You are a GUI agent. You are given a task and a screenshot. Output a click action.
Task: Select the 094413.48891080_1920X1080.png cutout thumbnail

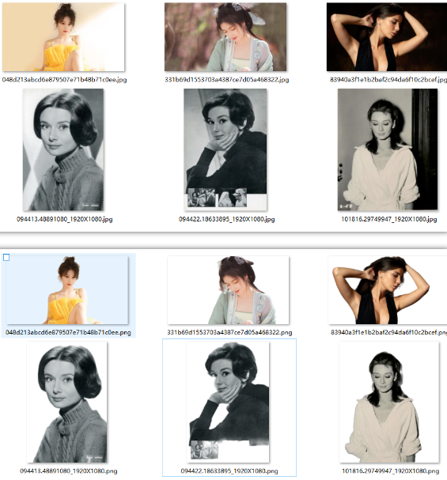(x=67, y=403)
